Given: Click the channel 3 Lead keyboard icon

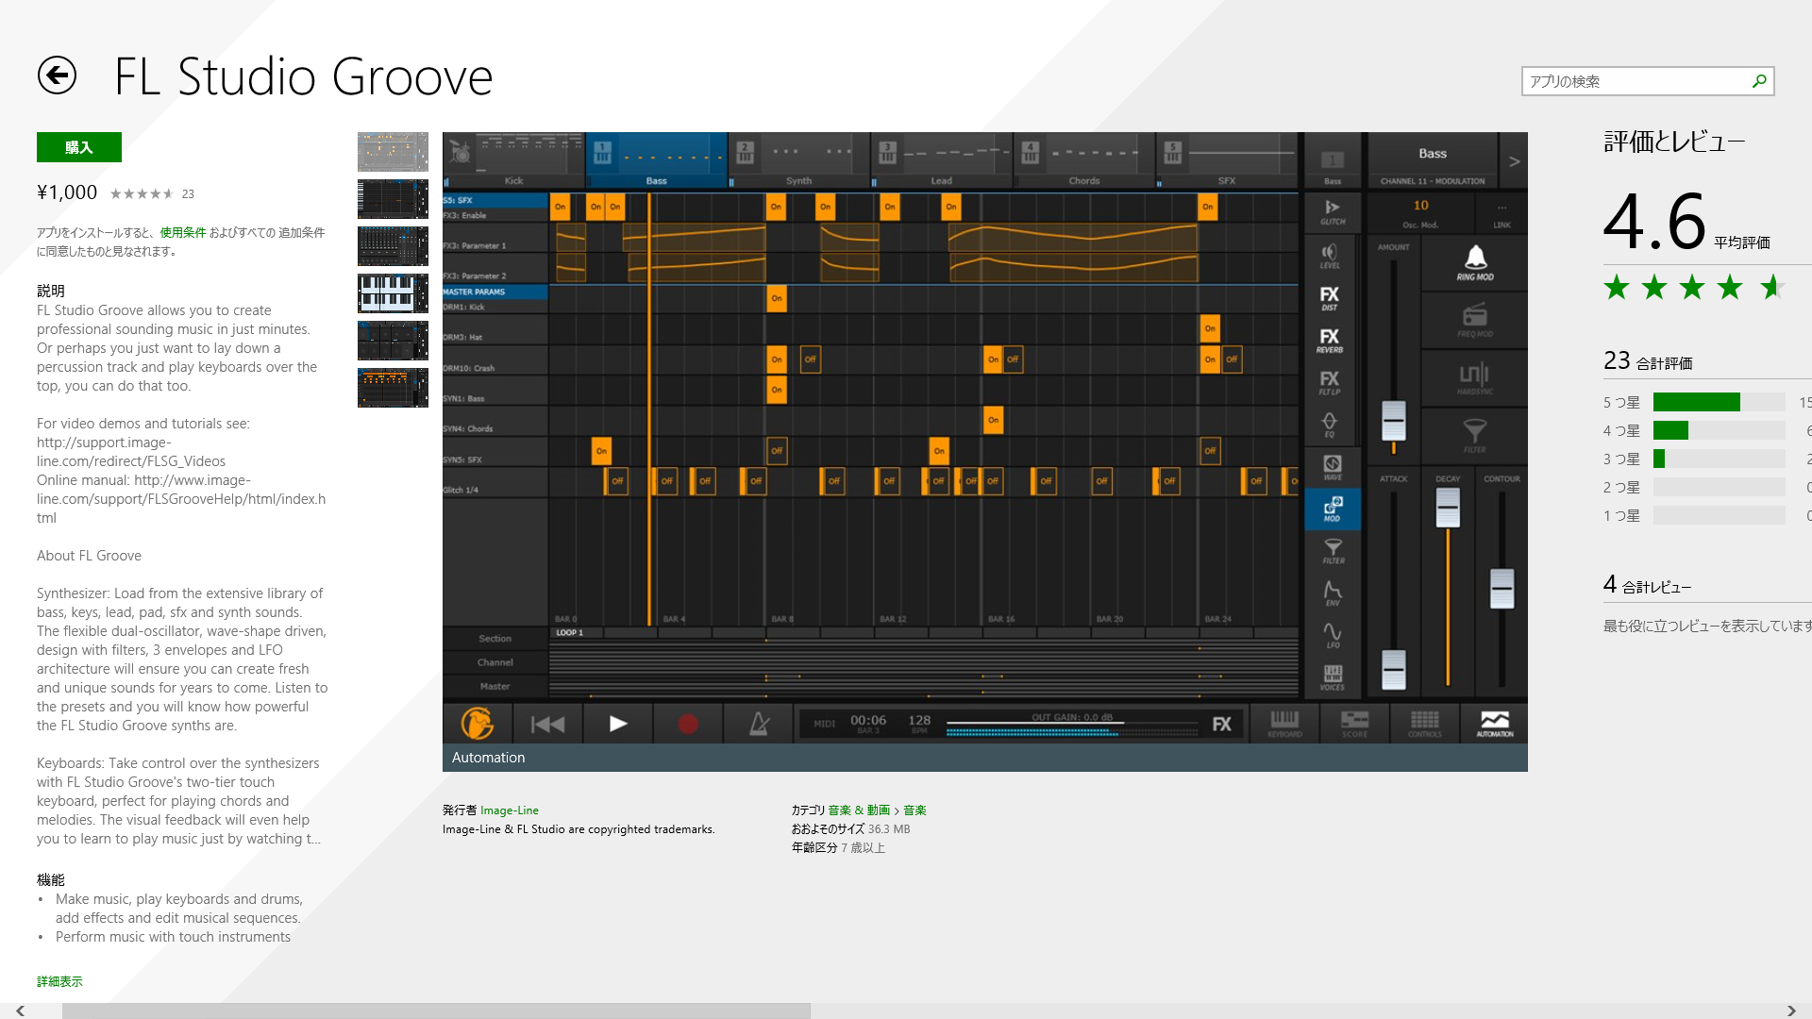Looking at the screenshot, I should click(x=887, y=152).
